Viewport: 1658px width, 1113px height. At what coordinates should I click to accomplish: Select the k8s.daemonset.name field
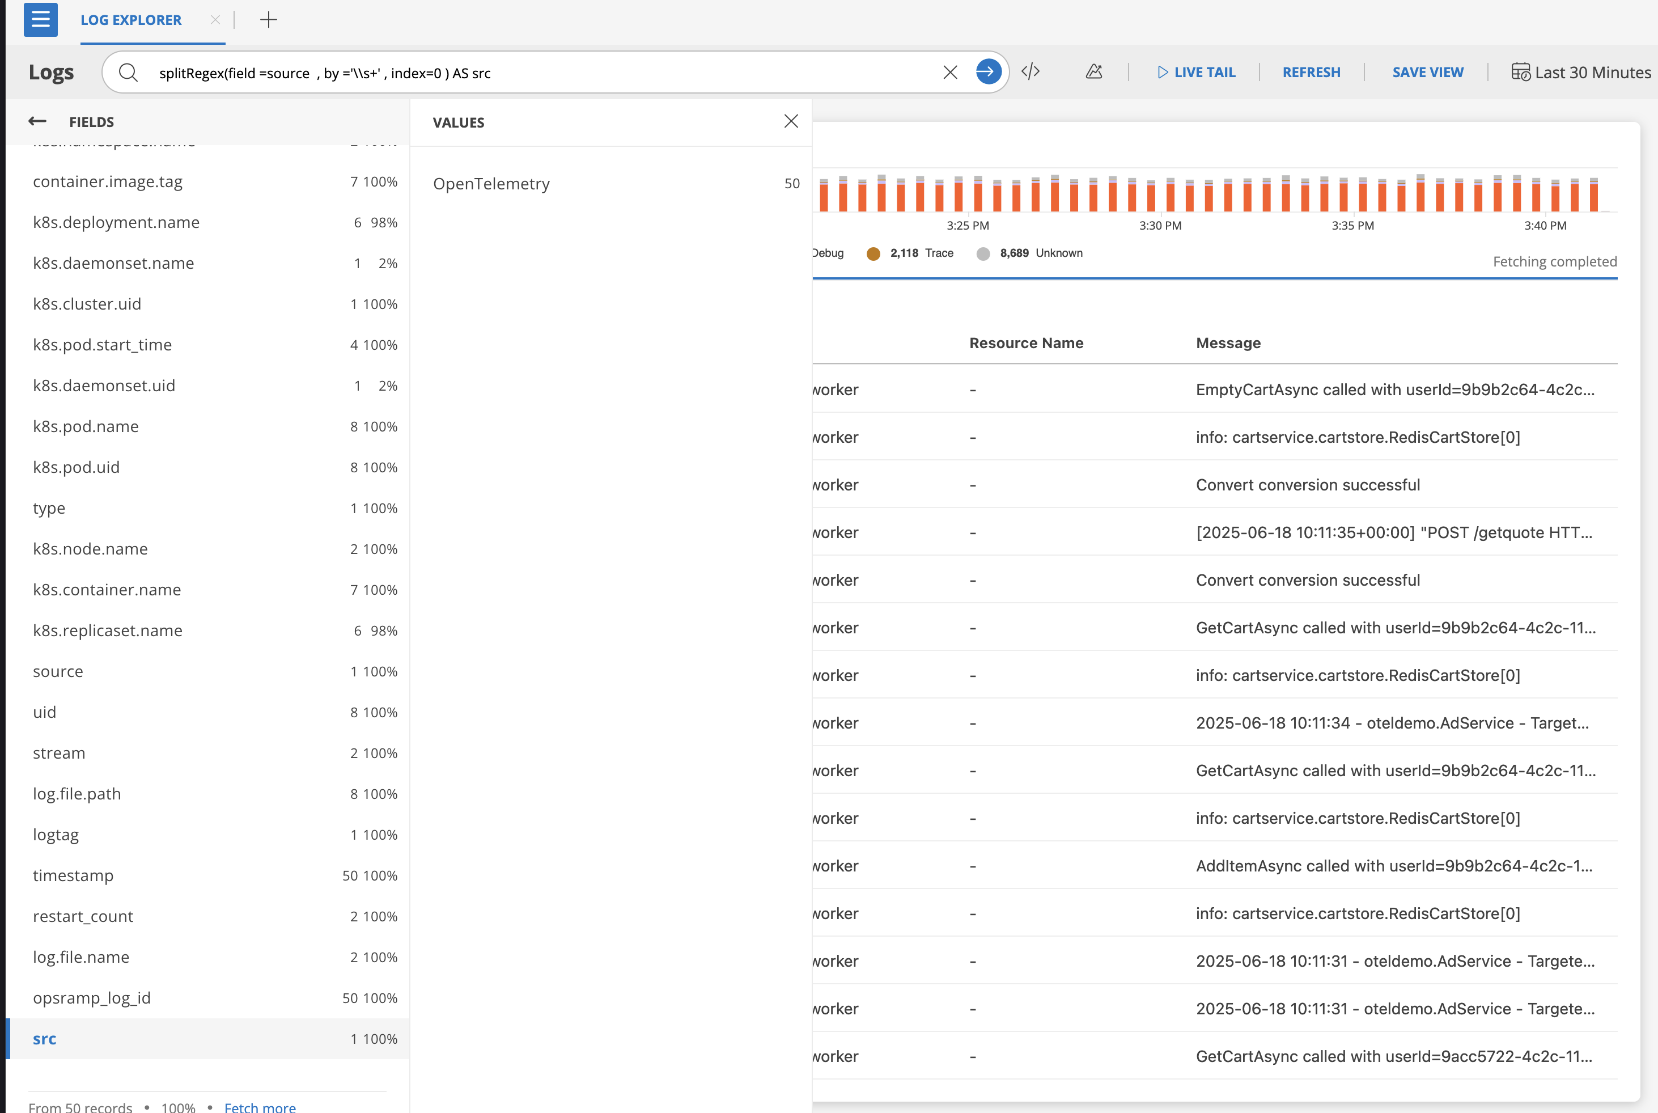[x=207, y=263]
